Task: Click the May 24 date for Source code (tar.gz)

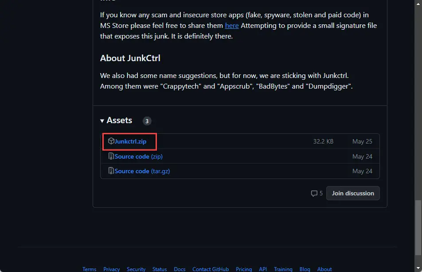Action: pyautogui.click(x=362, y=171)
